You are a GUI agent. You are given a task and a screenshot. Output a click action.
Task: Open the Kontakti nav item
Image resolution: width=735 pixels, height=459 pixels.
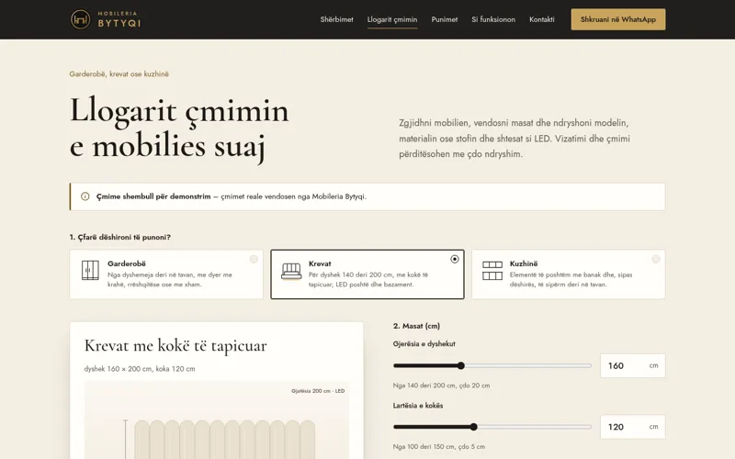pyautogui.click(x=542, y=19)
